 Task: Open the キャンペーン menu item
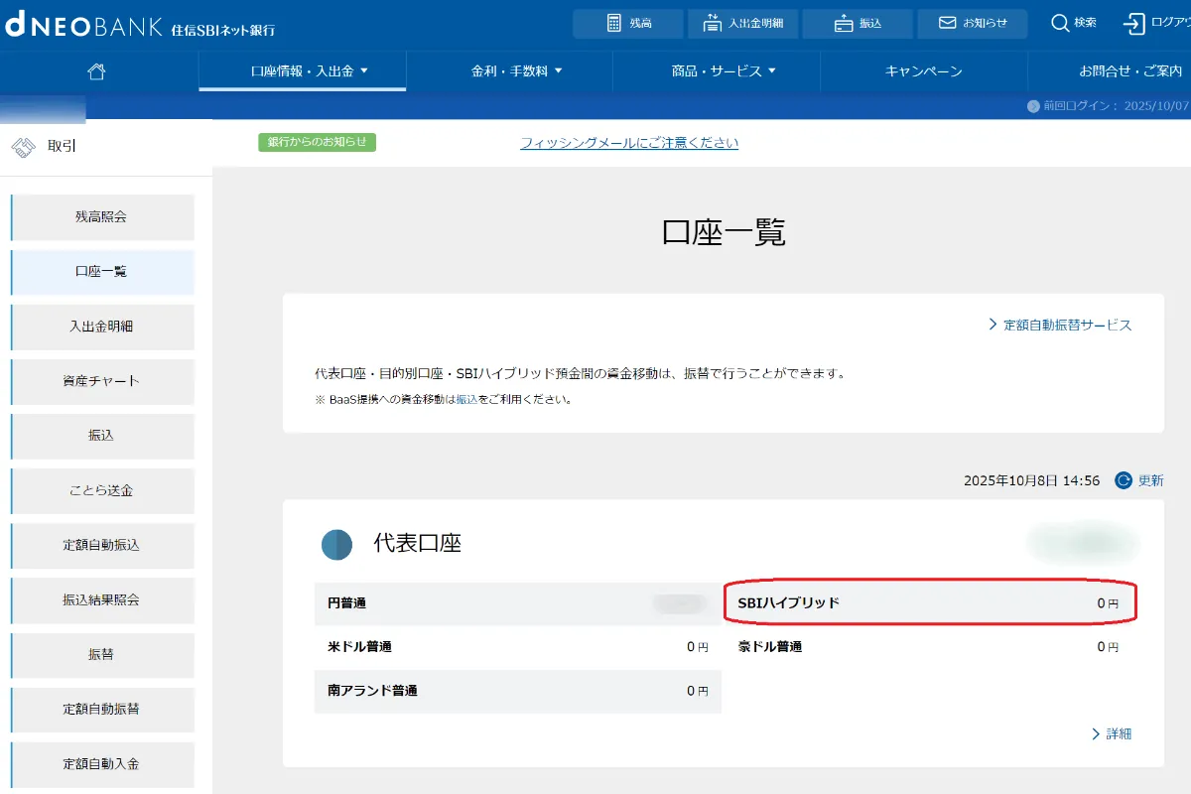pos(923,71)
